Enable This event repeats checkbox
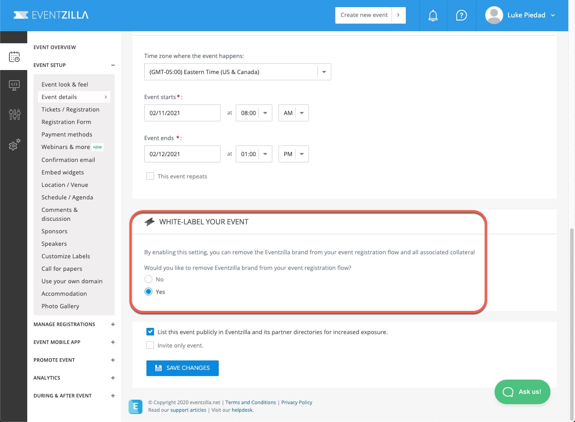Screen dimensions: 575x422 (150, 176)
